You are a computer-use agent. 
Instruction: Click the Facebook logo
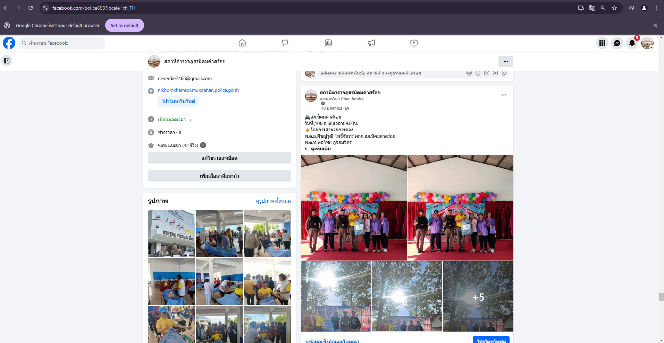pos(9,43)
